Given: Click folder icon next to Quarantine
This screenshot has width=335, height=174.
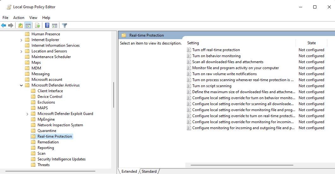Looking at the screenshot, I should [x=33, y=131].
